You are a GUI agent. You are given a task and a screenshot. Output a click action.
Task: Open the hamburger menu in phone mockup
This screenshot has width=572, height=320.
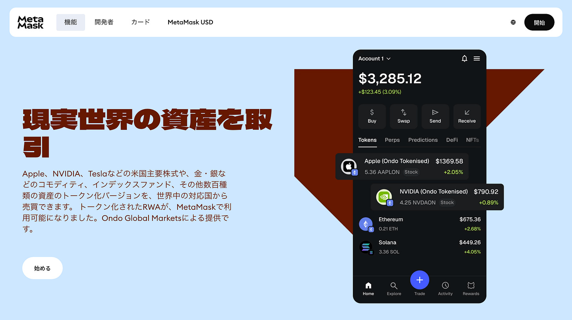coord(477,58)
